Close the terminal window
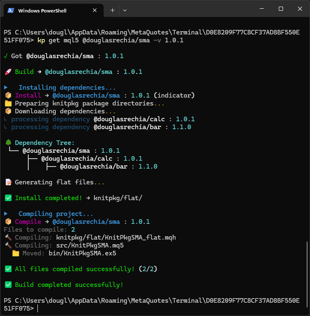The height and width of the screenshot is (316, 310). coord(300,9)
